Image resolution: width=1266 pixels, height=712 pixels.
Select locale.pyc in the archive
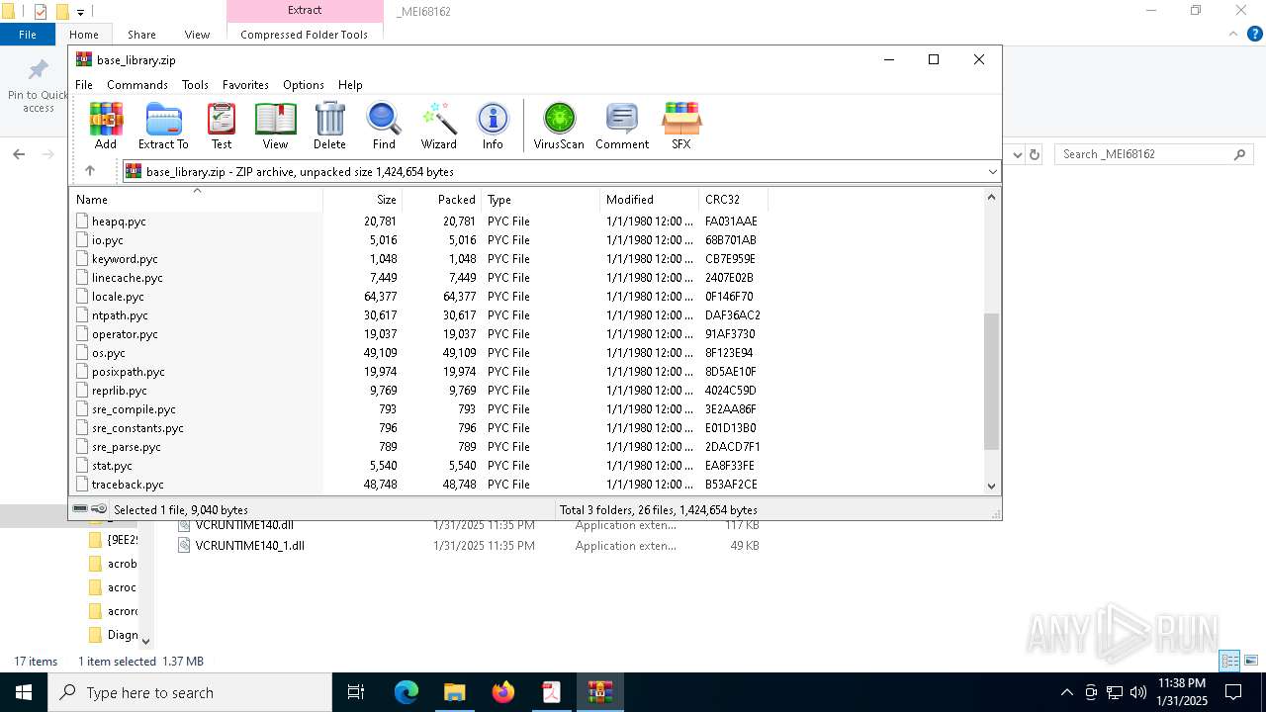coord(118,297)
